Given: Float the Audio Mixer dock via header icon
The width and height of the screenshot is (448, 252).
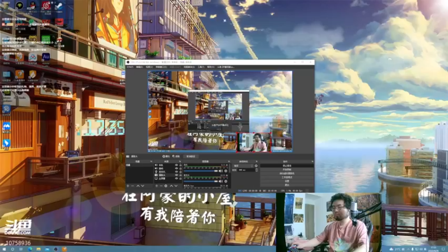Looking at the screenshot, I should [229, 161].
